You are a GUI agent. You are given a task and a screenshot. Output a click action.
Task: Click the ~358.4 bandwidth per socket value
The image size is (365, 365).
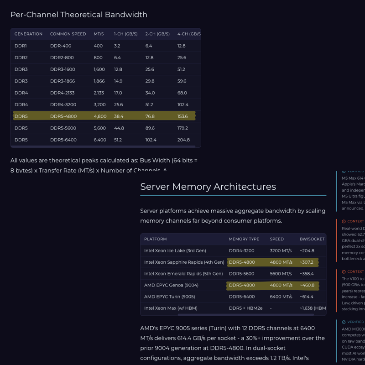[x=307, y=274]
